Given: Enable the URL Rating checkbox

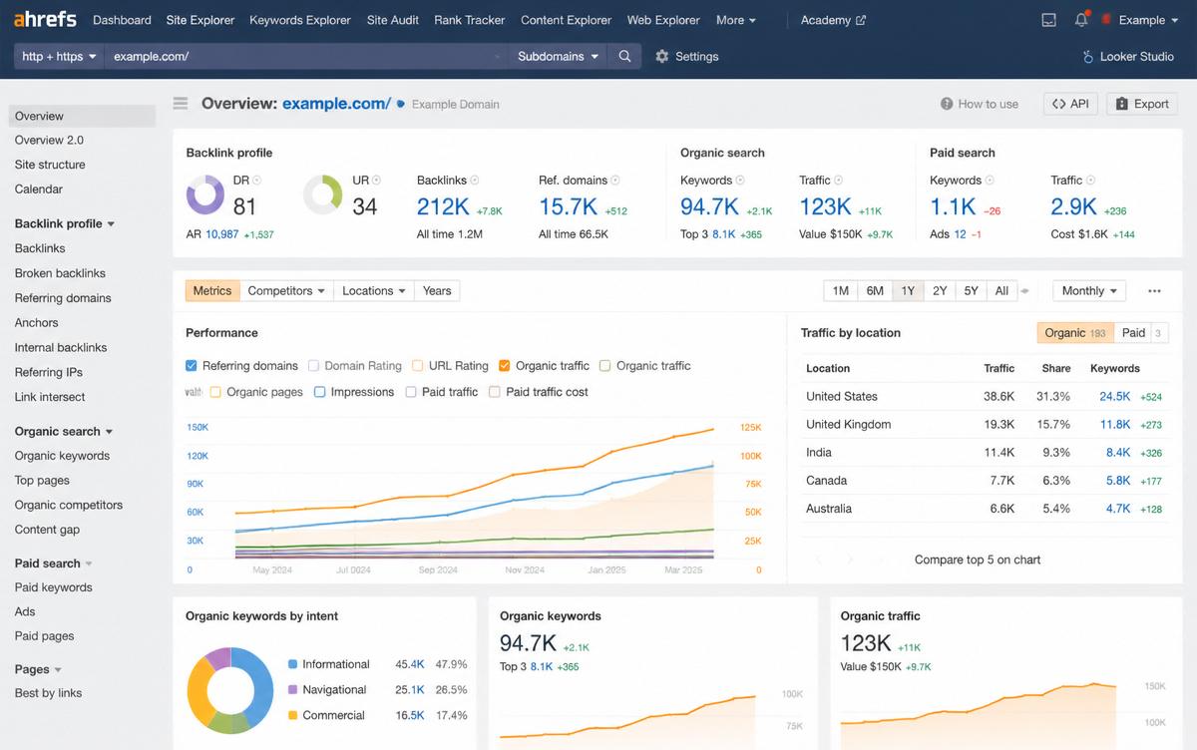Looking at the screenshot, I should tap(418, 366).
